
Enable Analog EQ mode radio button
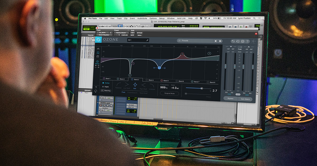pos(103,83)
